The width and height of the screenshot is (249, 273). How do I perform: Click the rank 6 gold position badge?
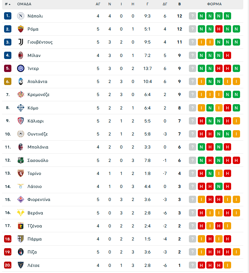(x=8, y=81)
